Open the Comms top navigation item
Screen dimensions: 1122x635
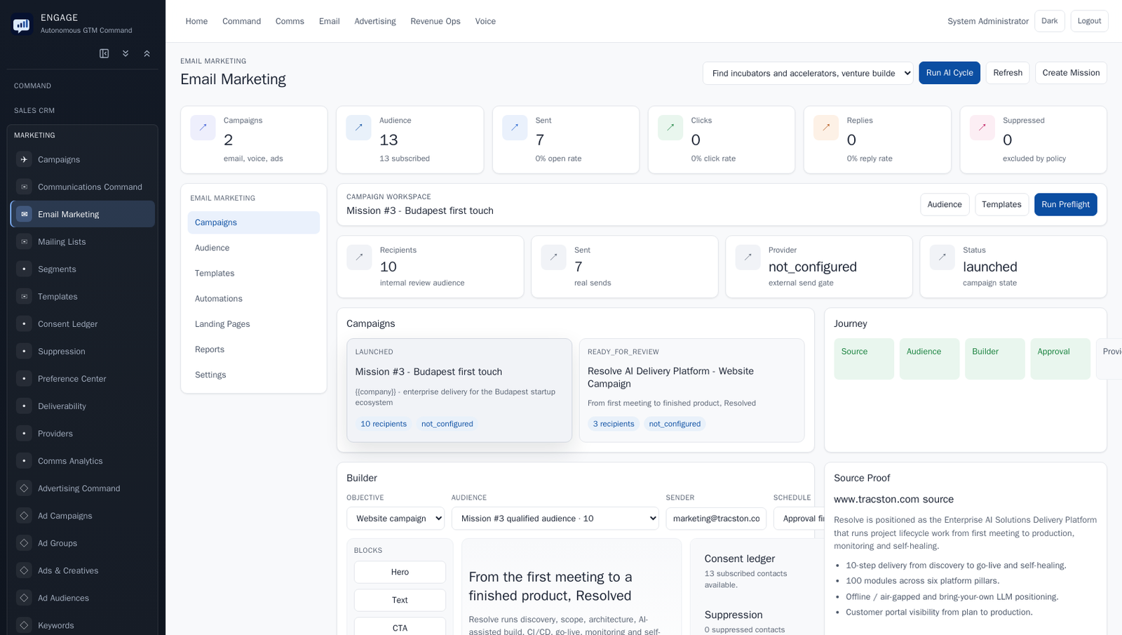(x=290, y=21)
